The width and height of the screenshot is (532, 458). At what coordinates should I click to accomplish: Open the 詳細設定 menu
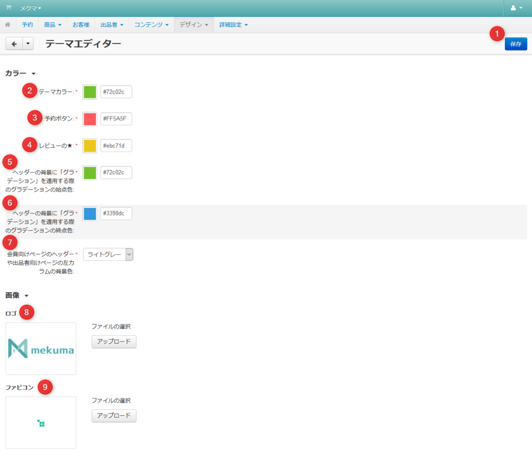click(234, 25)
